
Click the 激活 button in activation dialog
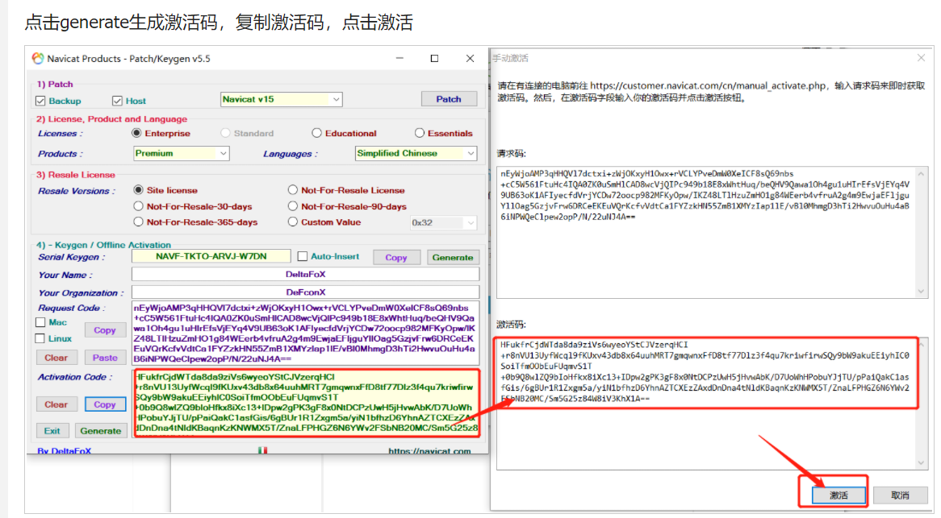pyautogui.click(x=839, y=495)
